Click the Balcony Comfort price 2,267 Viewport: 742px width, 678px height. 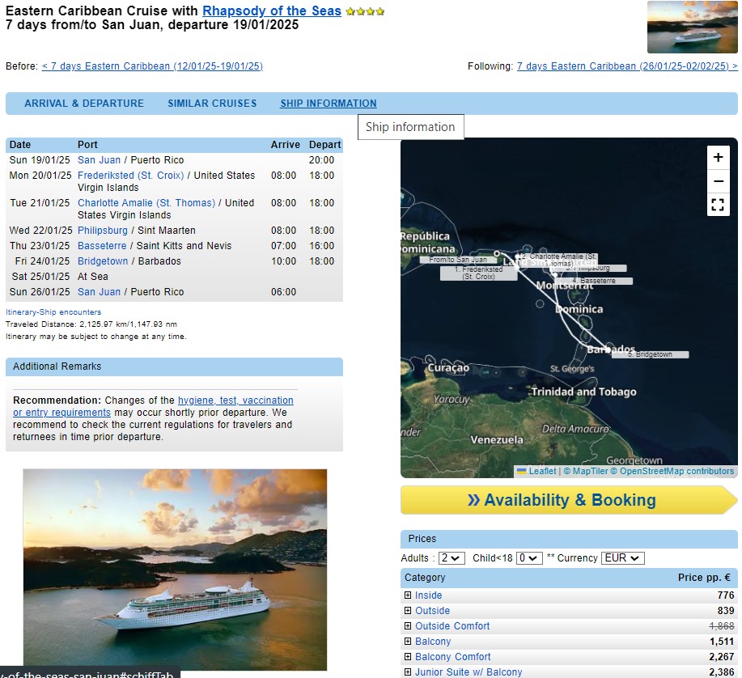coord(722,657)
